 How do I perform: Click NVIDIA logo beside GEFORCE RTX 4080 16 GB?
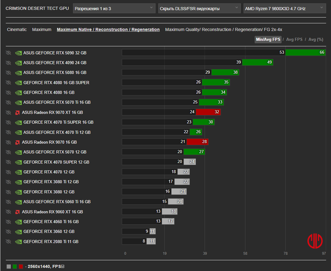click(x=18, y=92)
